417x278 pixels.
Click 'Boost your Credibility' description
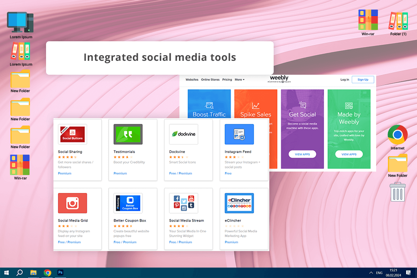[129, 162]
